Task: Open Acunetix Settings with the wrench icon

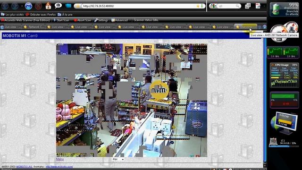Action: (101, 20)
